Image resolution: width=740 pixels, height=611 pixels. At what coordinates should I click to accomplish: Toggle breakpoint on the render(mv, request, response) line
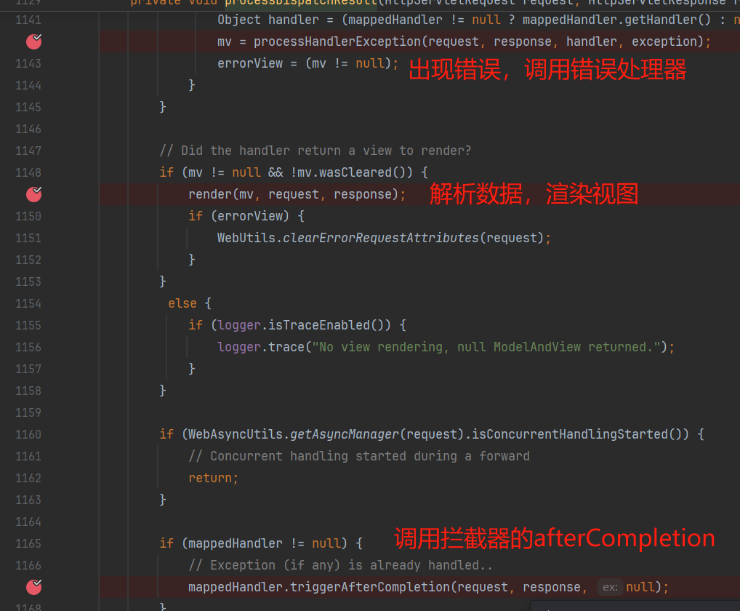tap(34, 194)
